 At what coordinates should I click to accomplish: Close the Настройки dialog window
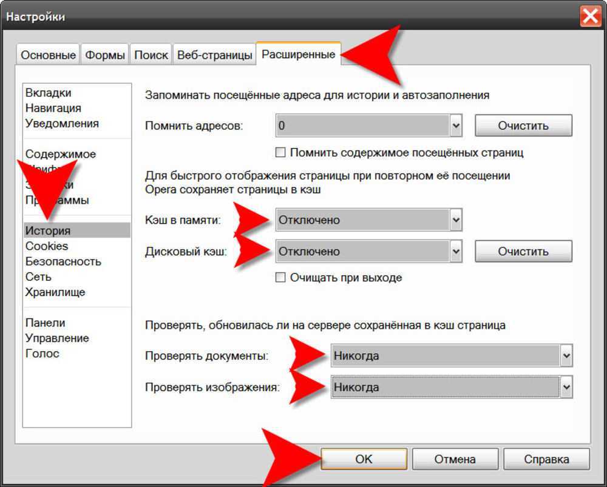[590, 17]
